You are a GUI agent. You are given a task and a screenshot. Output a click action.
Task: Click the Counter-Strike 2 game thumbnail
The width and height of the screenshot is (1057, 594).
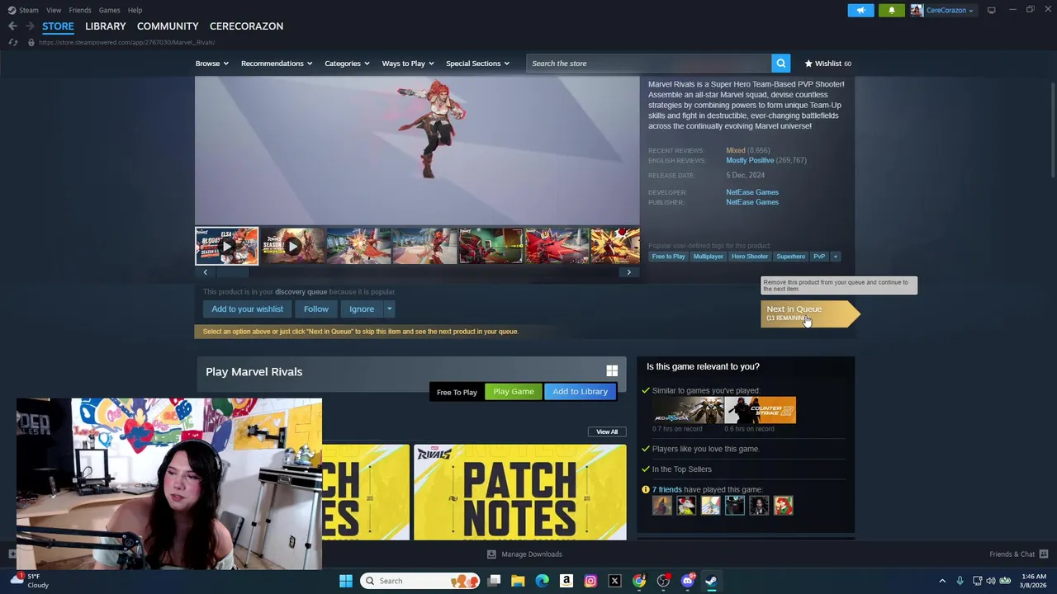(x=761, y=410)
